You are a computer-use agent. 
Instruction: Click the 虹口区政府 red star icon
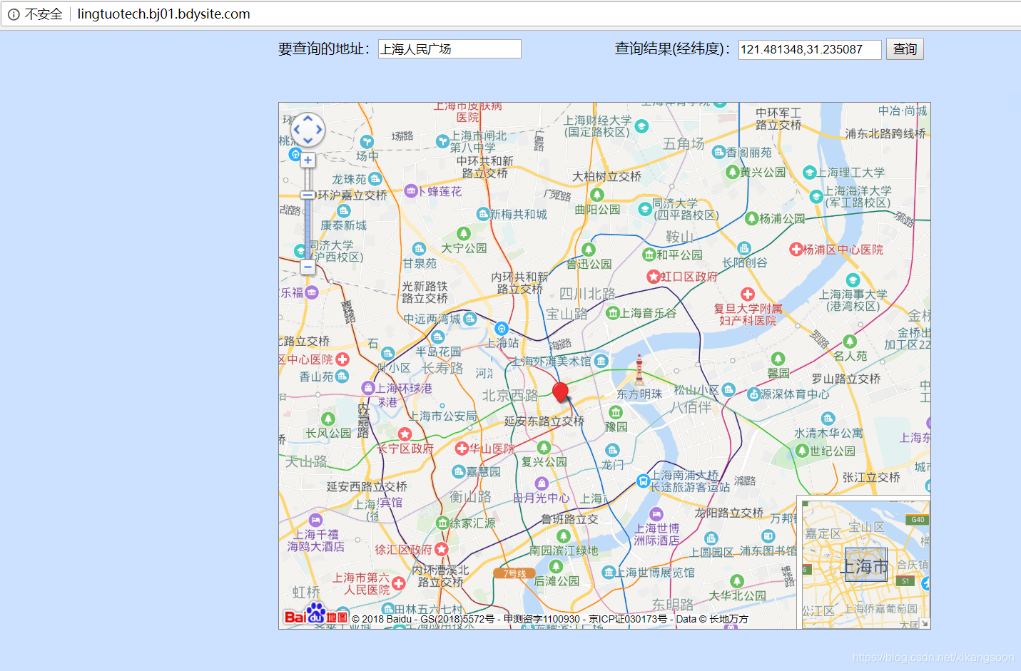(653, 277)
